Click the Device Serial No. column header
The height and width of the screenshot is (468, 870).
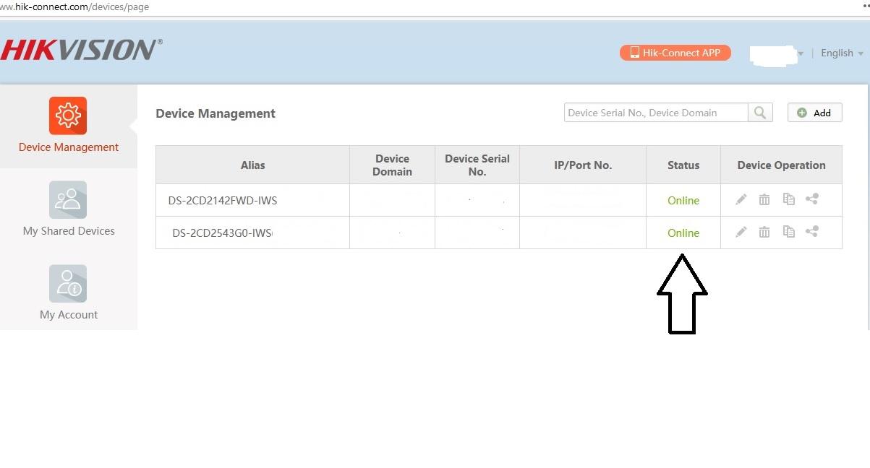point(477,165)
